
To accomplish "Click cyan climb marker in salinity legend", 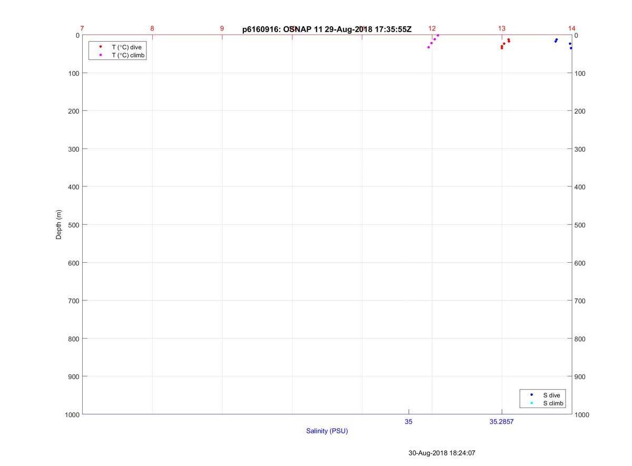I will coord(531,403).
